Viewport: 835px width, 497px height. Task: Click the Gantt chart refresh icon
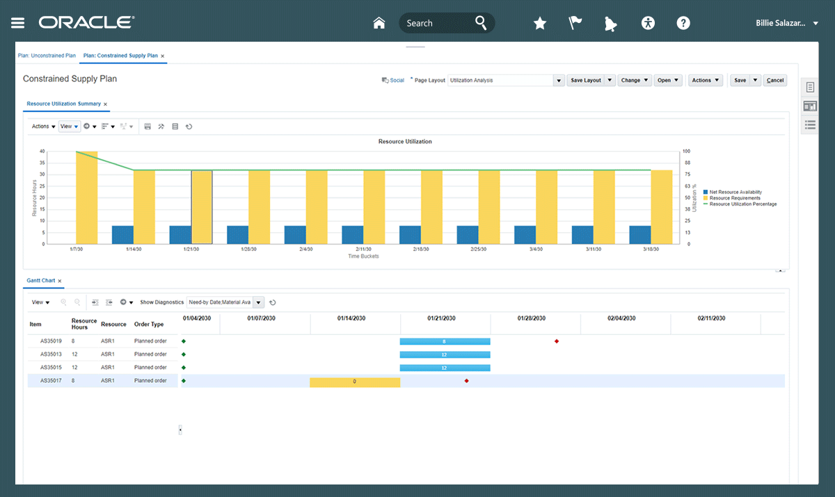tap(273, 302)
